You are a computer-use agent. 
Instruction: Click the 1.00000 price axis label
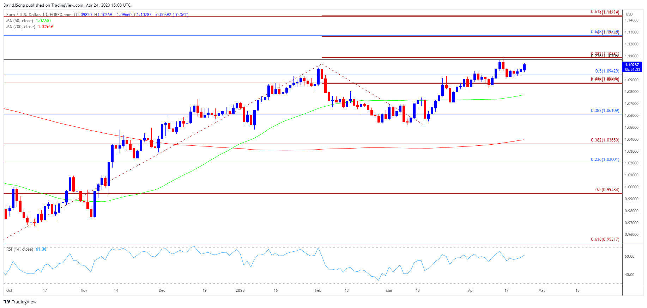pos(631,187)
